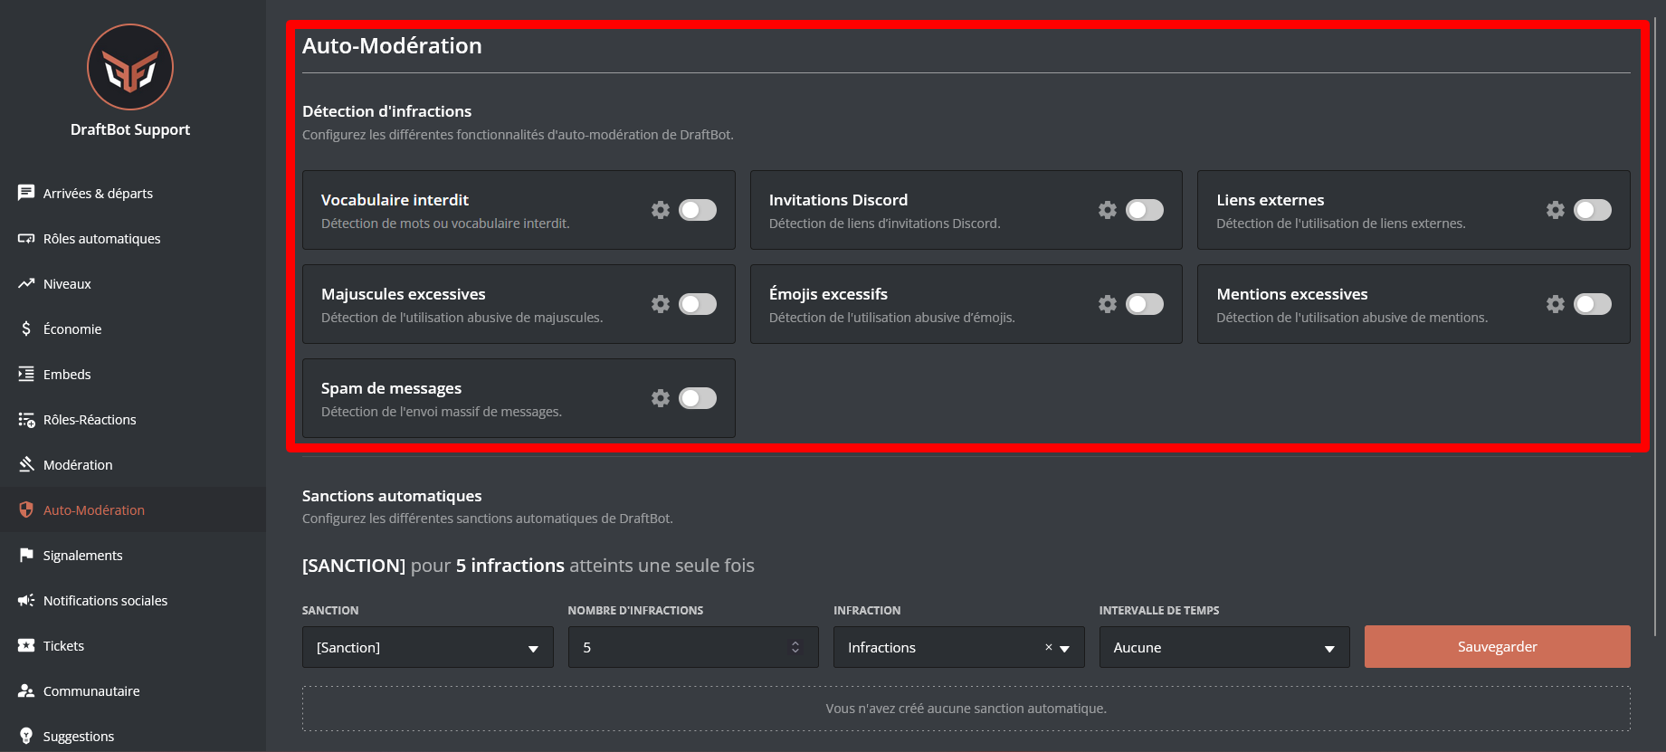Go to Rôles-Réactions section
1666x752 pixels.
point(133,419)
